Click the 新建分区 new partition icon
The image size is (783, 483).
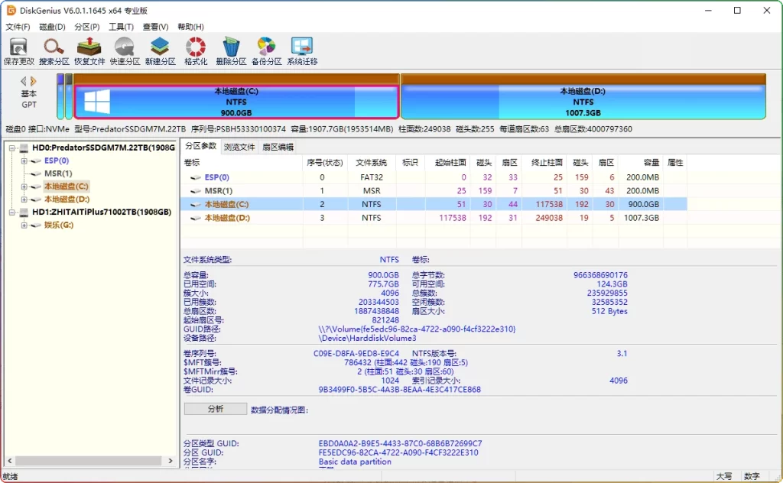160,50
